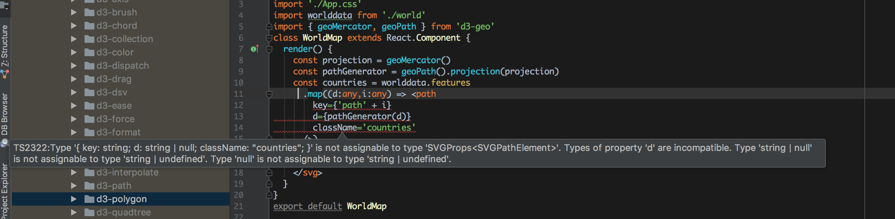895x219 pixels.
Task: Click the folder icon of d3-brush
Action: [x=89, y=13]
